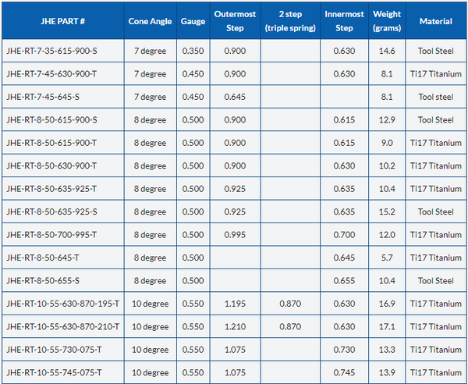Click the Weight (grams) column header
The height and width of the screenshot is (384, 468).
click(x=387, y=21)
